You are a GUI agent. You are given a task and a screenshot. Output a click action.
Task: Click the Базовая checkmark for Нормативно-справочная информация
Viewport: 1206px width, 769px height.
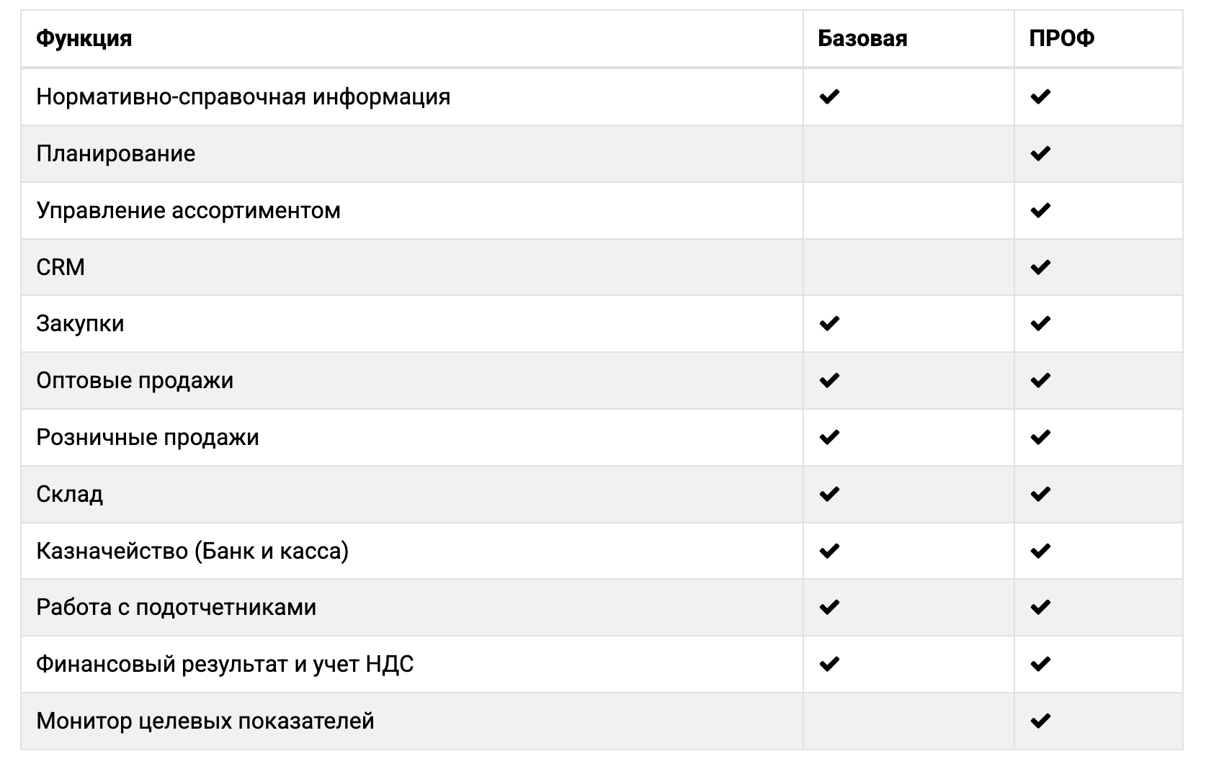pos(829,96)
